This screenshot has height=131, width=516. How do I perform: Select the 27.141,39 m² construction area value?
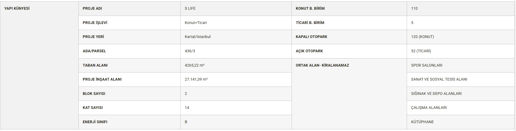tap(196, 80)
